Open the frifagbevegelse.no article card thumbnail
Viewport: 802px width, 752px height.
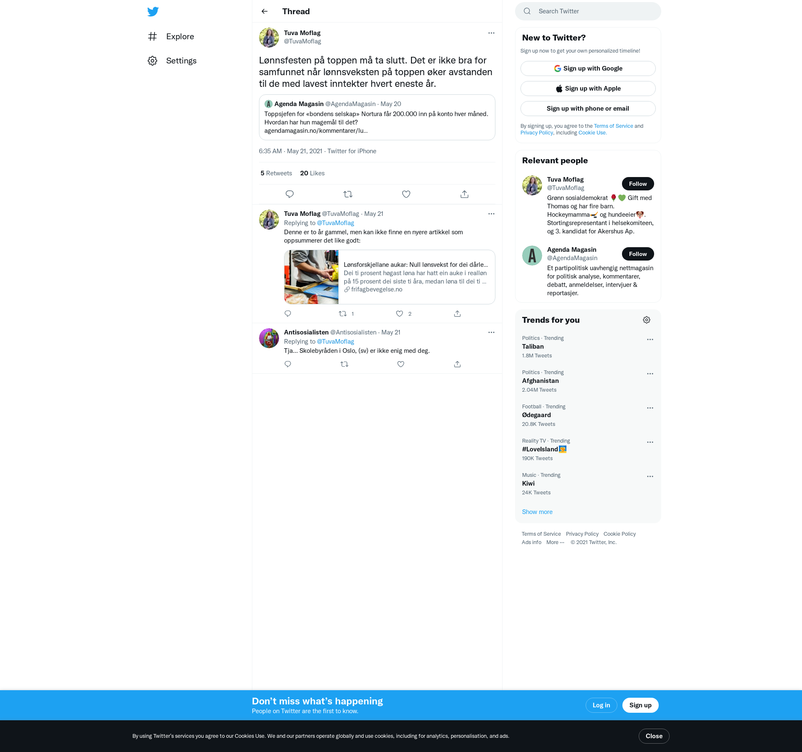click(x=312, y=277)
